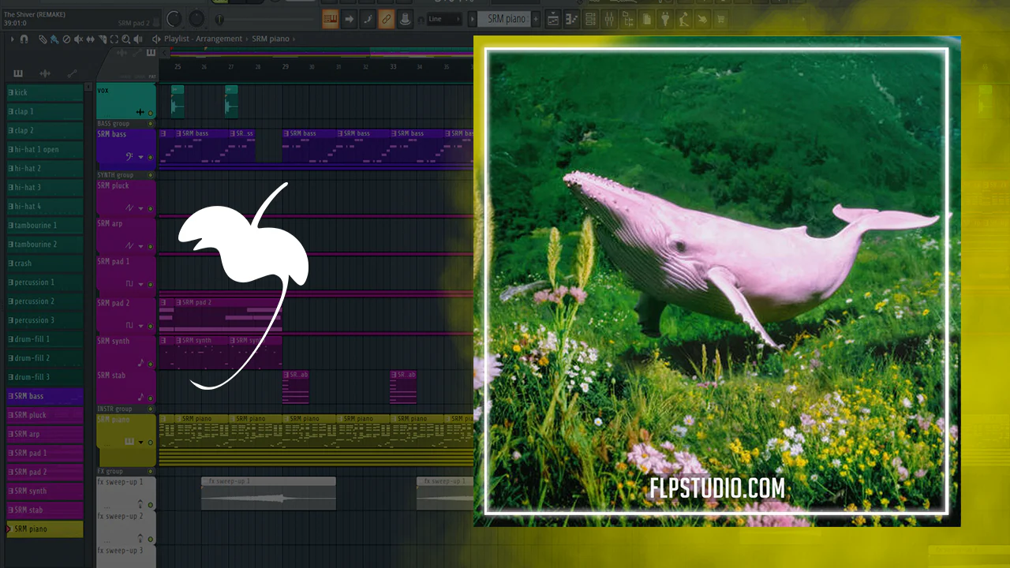Mute the SRM piano track
This screenshot has height=568, width=1010.
(x=151, y=443)
